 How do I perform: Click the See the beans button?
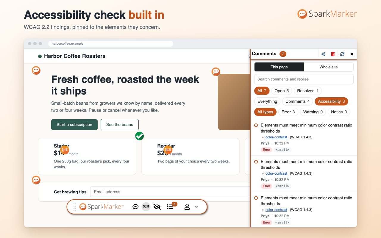point(120,125)
